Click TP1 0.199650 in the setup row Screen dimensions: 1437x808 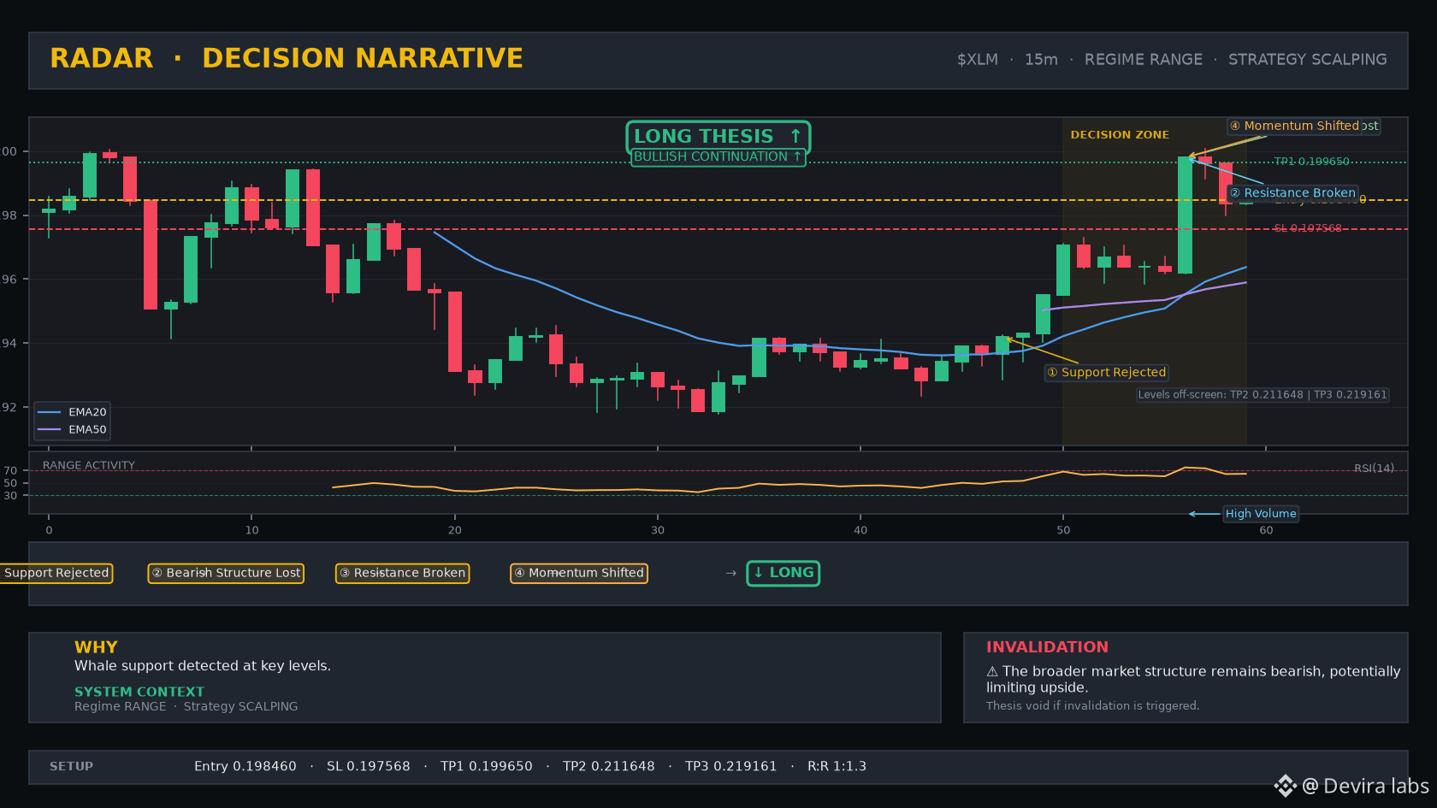487,766
